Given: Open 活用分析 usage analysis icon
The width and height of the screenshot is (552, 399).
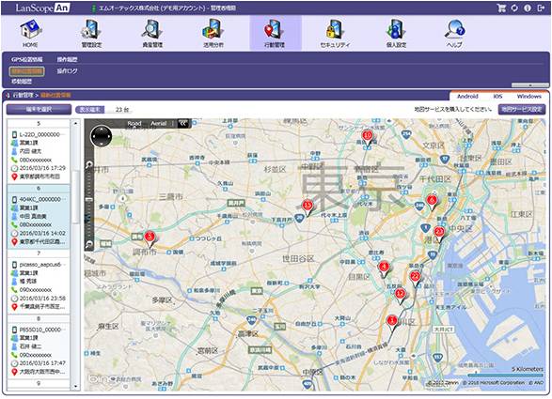Looking at the screenshot, I should tap(213, 30).
